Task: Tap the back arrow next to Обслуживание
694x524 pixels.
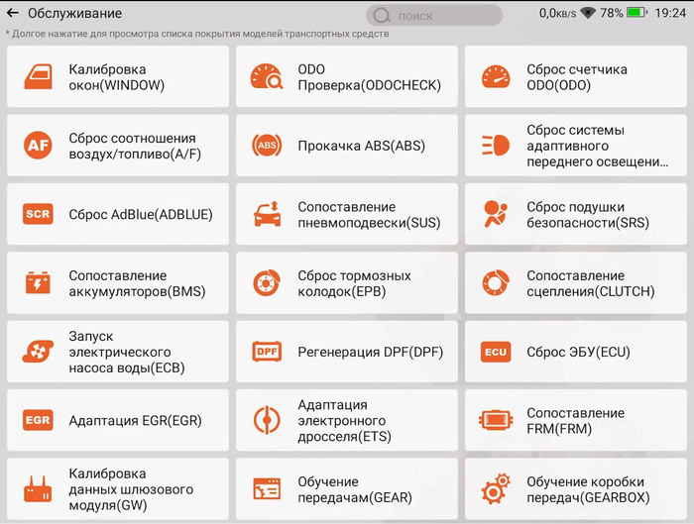Action: 13,14
